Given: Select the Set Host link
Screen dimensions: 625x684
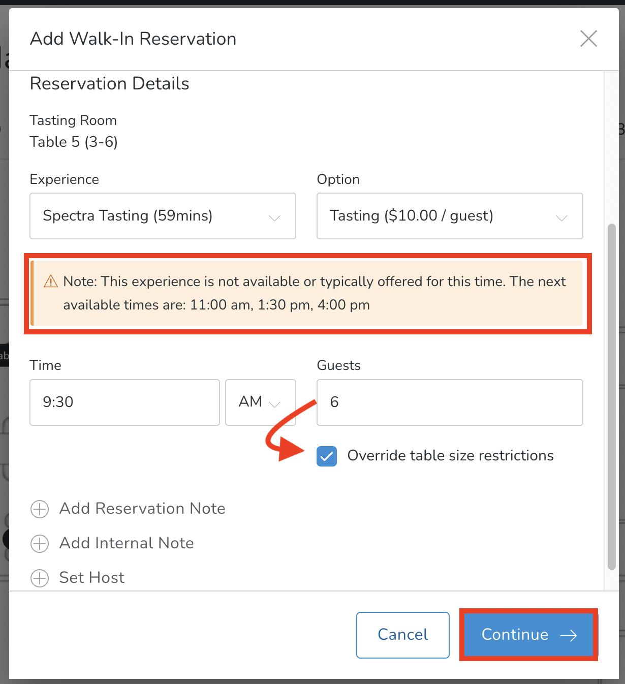Looking at the screenshot, I should tap(91, 578).
